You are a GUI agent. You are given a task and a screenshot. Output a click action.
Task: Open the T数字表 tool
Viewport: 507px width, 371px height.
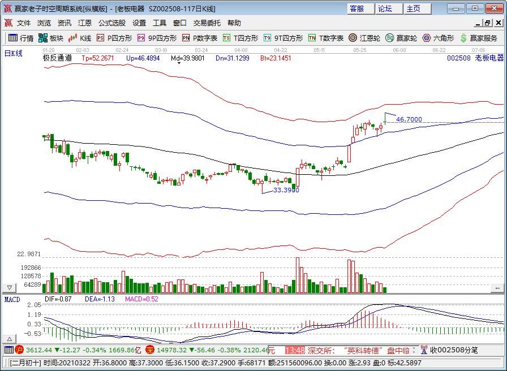pyautogui.click(x=325, y=38)
